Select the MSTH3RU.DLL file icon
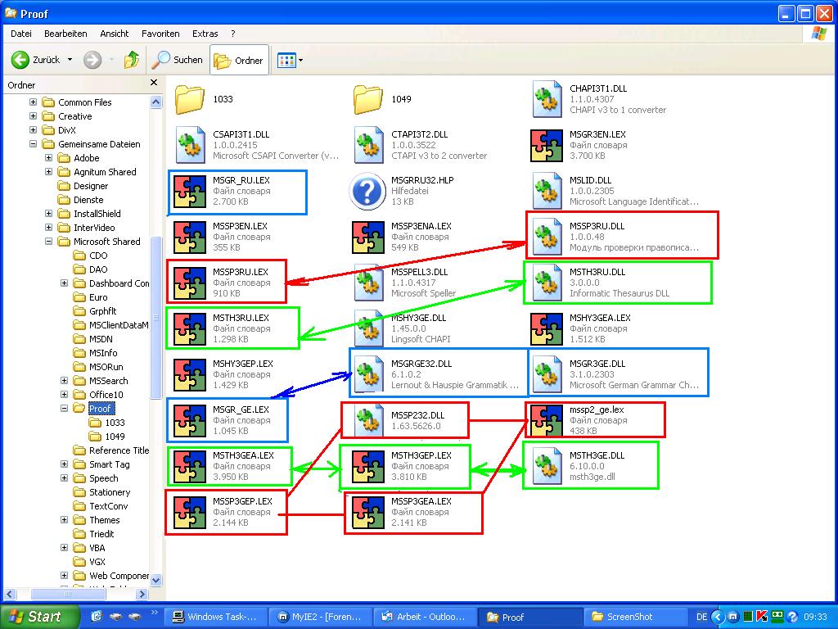838x629 pixels. pyautogui.click(x=547, y=283)
